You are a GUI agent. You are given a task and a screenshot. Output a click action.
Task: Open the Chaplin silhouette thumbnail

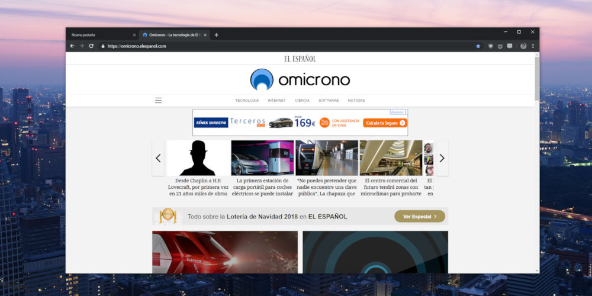[198, 158]
